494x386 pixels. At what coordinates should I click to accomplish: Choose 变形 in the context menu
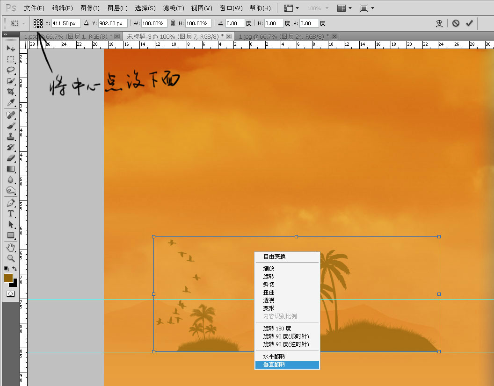point(287,308)
